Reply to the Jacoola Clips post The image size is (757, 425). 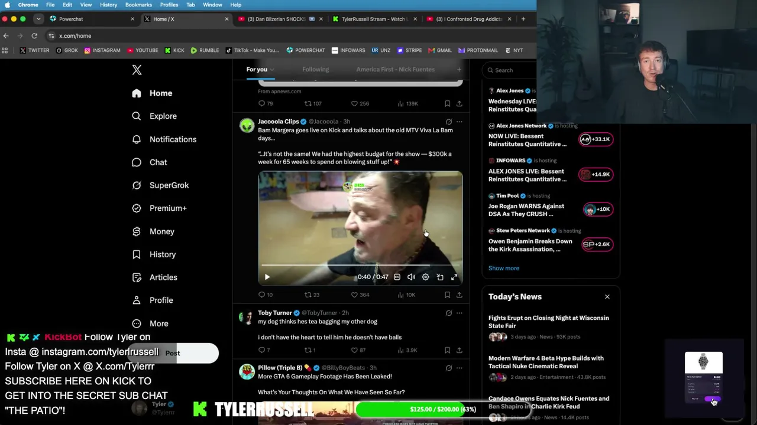(x=265, y=295)
